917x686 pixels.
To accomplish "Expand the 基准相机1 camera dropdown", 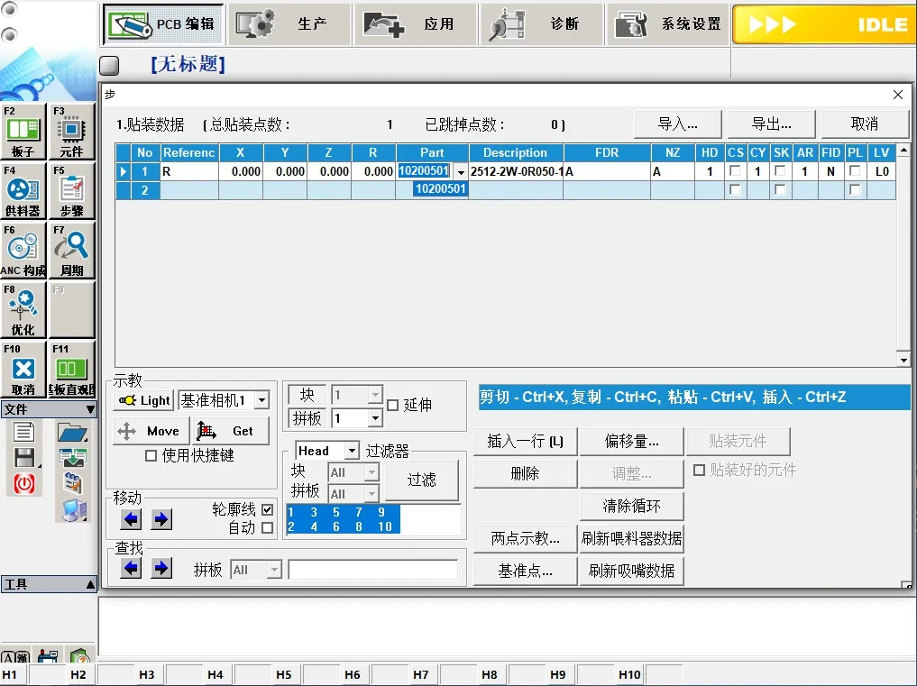I will point(261,400).
